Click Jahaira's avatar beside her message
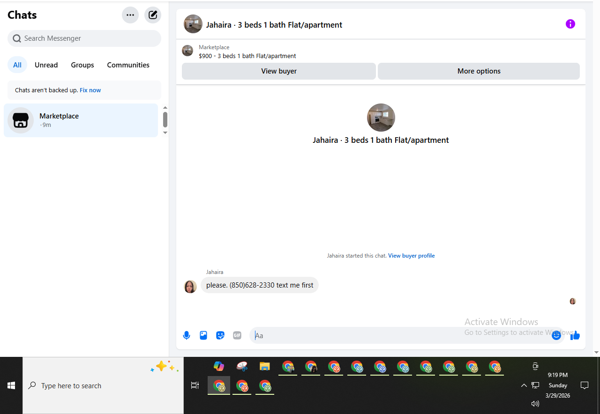600x414 pixels. 190,287
